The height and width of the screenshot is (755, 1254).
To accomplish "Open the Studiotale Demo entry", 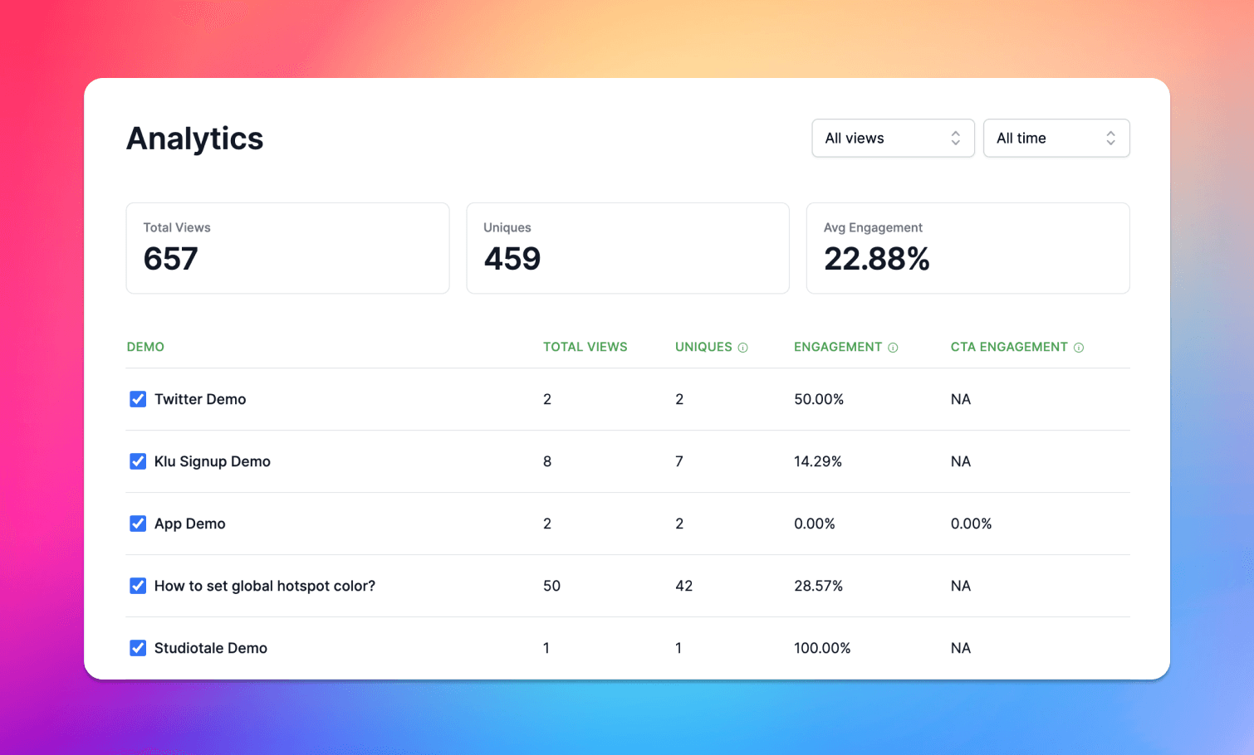I will (210, 648).
